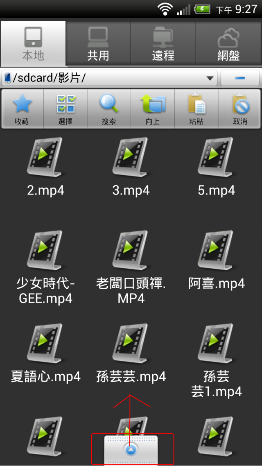Open 夏語心.mp4 video icon
Viewport: 262px width, 466px height.
[45, 343]
